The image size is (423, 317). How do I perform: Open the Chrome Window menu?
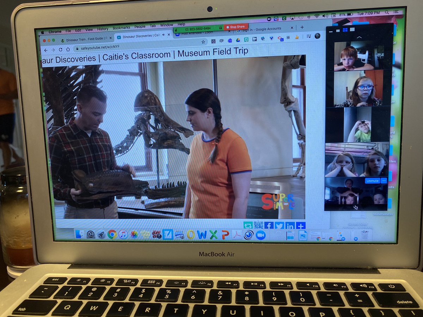(167, 25)
